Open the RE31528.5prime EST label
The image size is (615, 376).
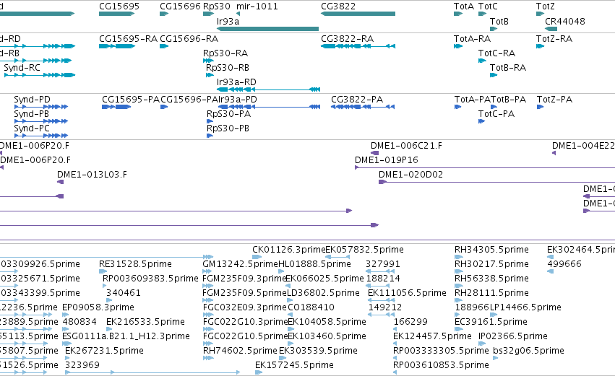coord(135,264)
